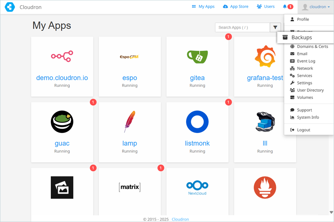The width and height of the screenshot is (334, 222).
Task: Open the Users page
Action: click(266, 7)
